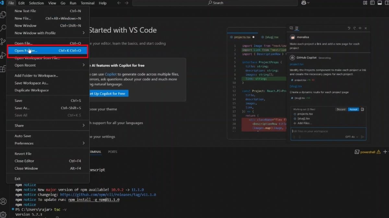Click the 'tsc -v' command text
The height and width of the screenshot is (218, 389).
click(61, 210)
